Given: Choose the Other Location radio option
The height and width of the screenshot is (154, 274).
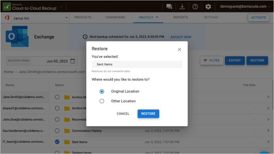Looking at the screenshot, I should pos(102,101).
